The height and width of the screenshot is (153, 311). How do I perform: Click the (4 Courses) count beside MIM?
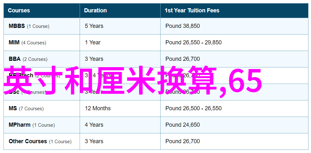[34, 43]
